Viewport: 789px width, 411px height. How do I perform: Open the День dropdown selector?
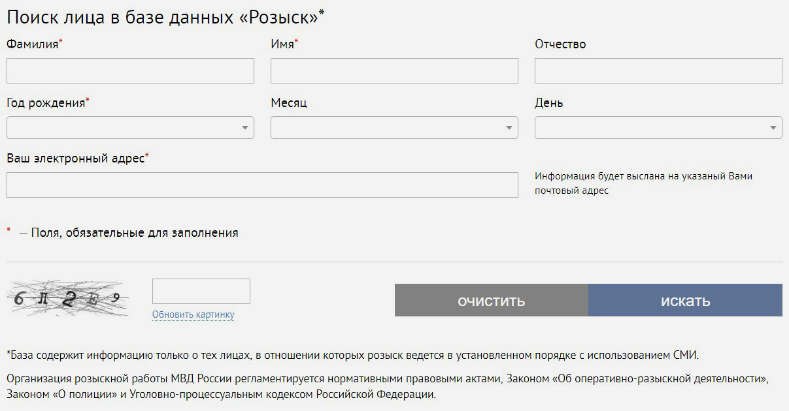[658, 127]
